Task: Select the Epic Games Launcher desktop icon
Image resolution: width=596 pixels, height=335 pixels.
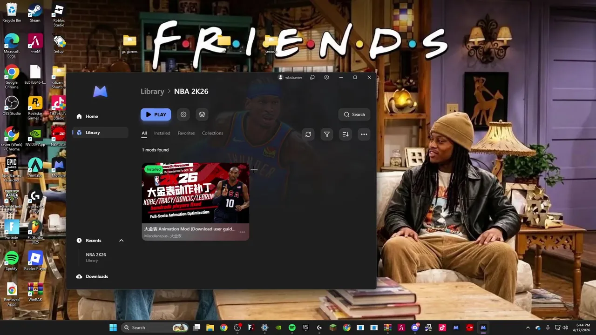Action: click(x=12, y=170)
